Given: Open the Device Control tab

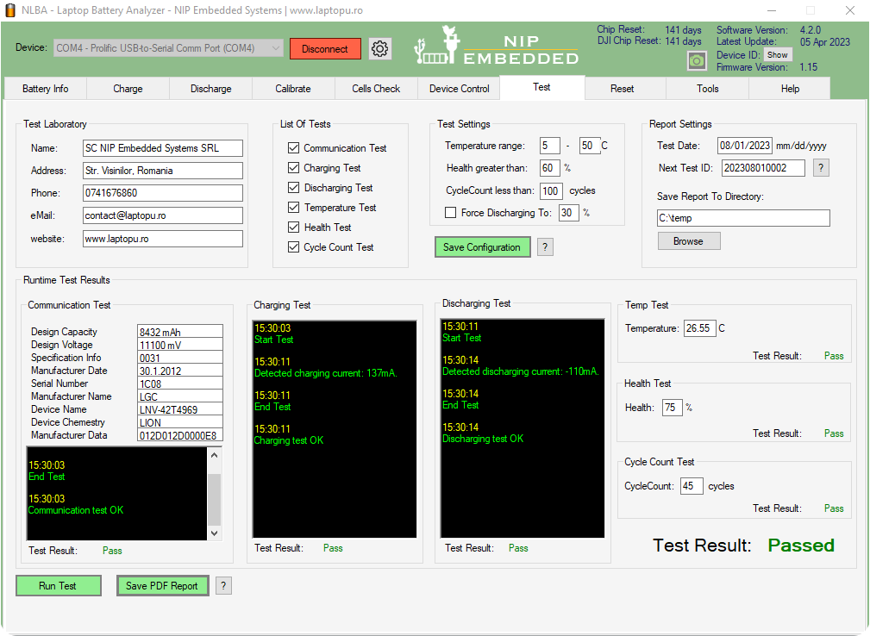Looking at the screenshot, I should point(460,89).
